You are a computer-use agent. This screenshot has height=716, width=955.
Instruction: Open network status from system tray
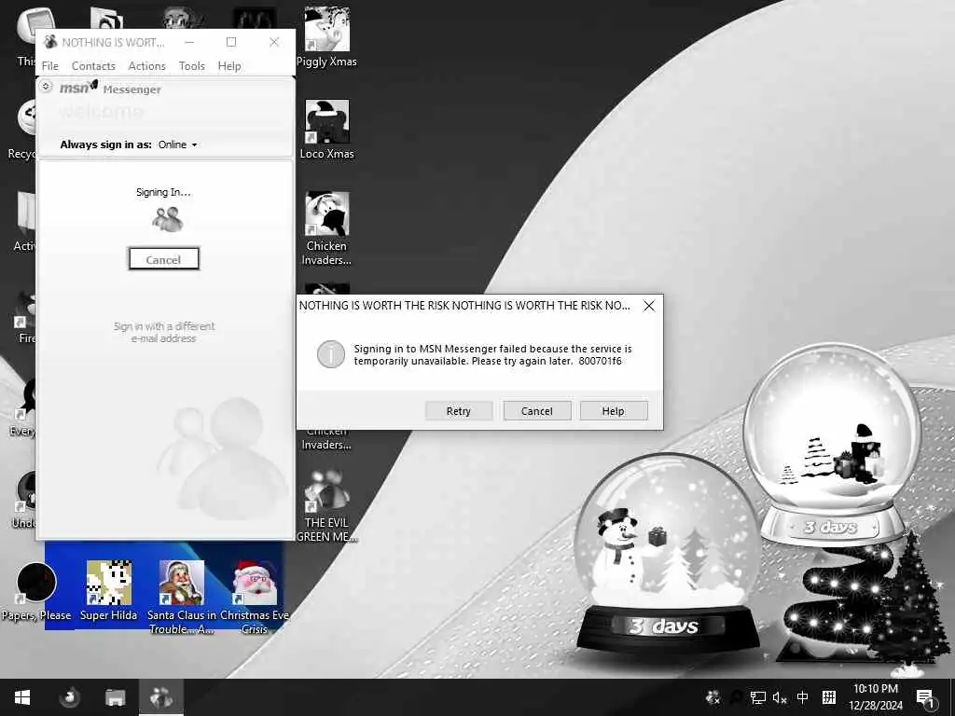click(x=757, y=697)
